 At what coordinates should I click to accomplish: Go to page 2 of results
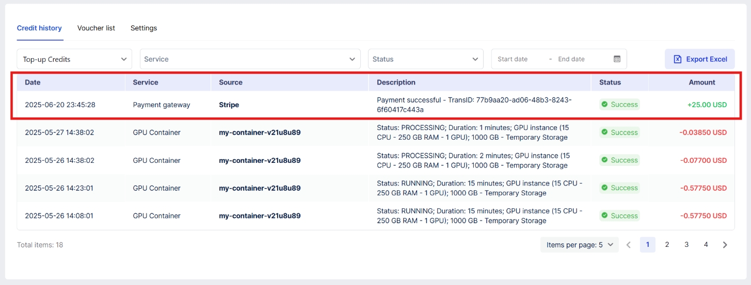coord(667,245)
